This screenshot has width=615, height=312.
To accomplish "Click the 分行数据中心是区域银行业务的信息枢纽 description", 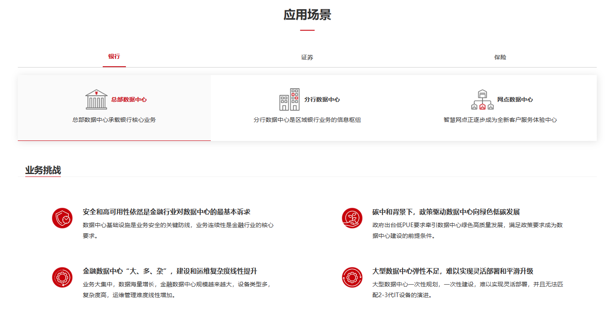I will pyautogui.click(x=307, y=120).
